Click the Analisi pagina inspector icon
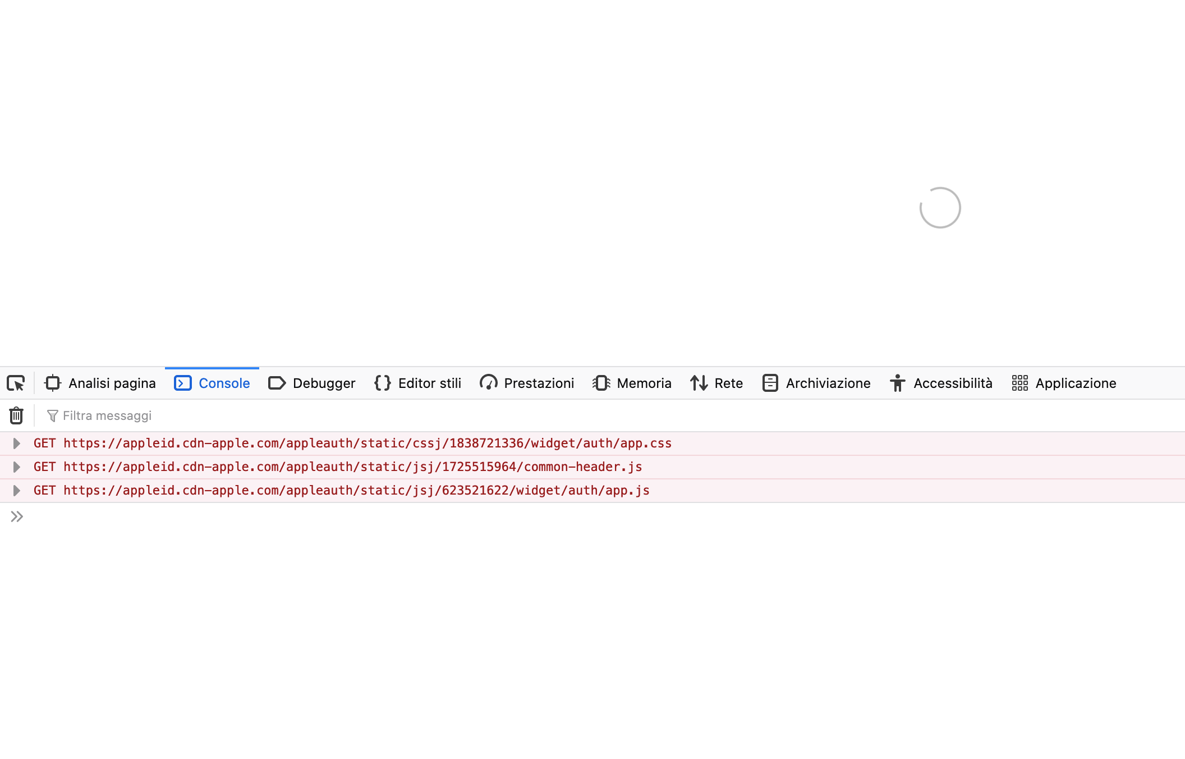Screen dimensions: 1185x759 click(x=53, y=383)
